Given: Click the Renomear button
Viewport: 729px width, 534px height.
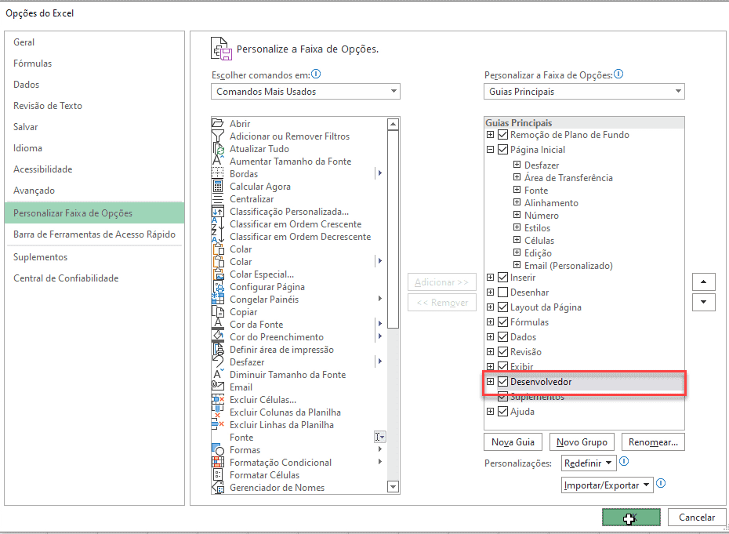Looking at the screenshot, I should (x=653, y=442).
